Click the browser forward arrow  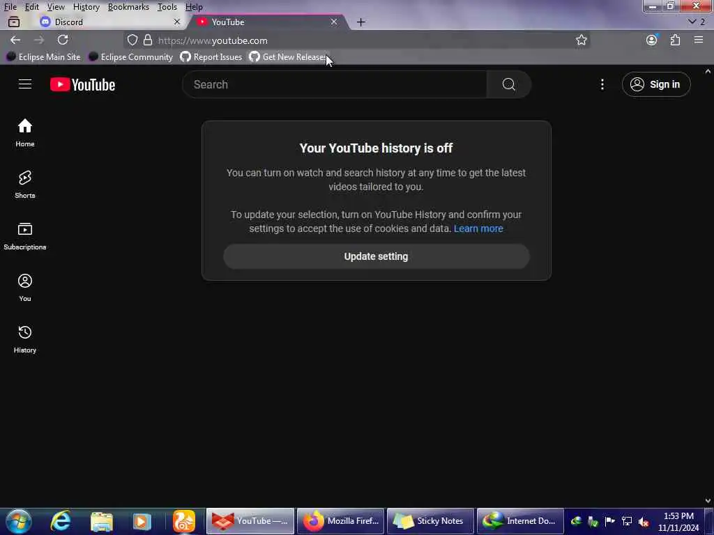point(39,40)
